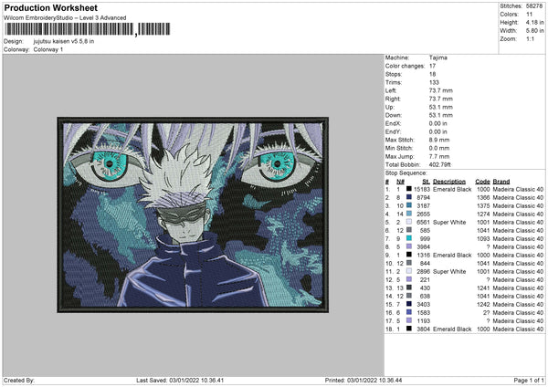Select the black swatch beside 3804

tap(409, 329)
